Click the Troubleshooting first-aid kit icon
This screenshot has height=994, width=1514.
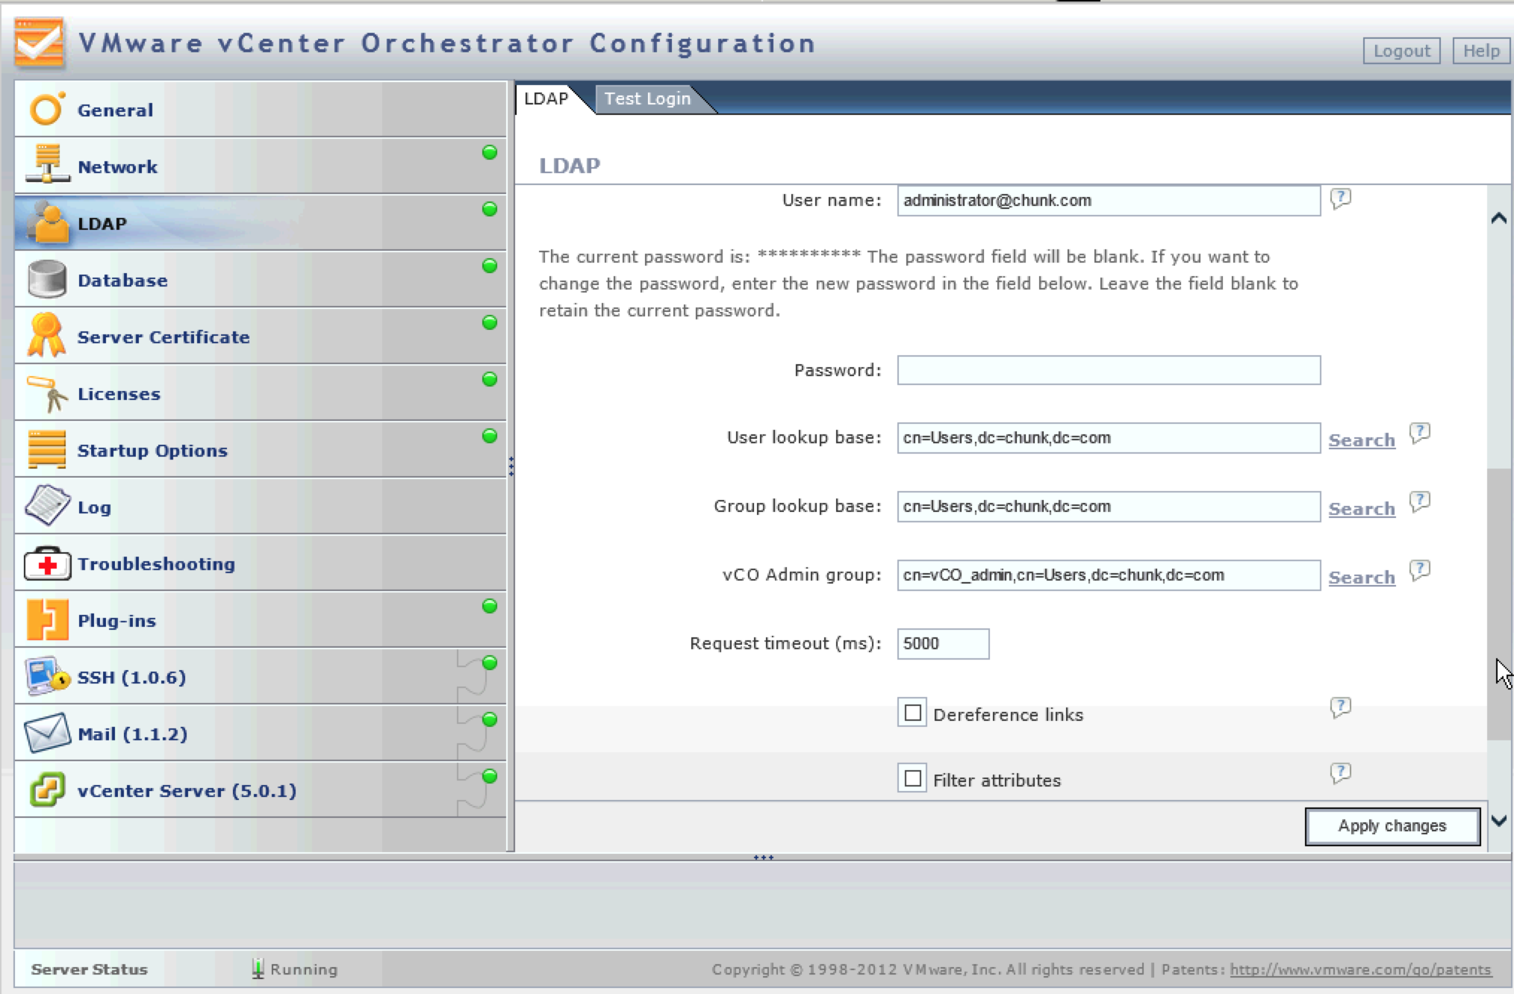click(x=46, y=564)
